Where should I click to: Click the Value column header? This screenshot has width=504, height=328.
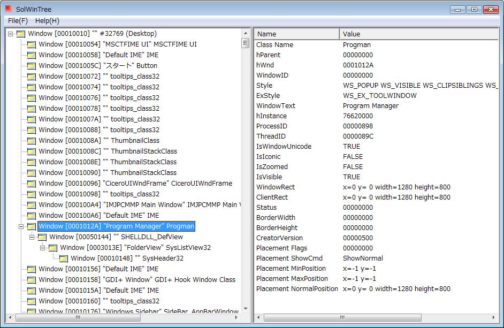419,34
